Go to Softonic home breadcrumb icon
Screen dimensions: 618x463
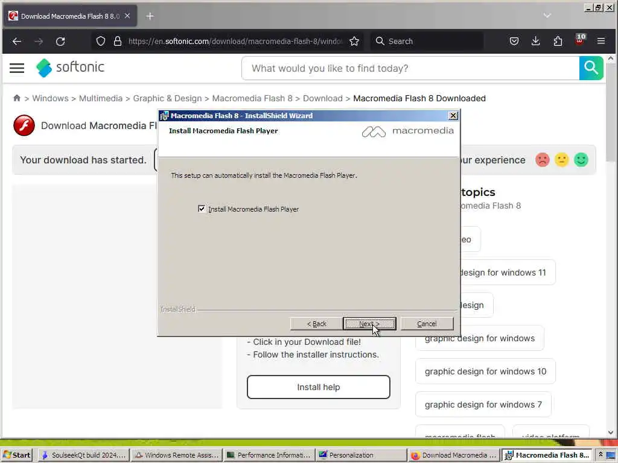(16, 98)
